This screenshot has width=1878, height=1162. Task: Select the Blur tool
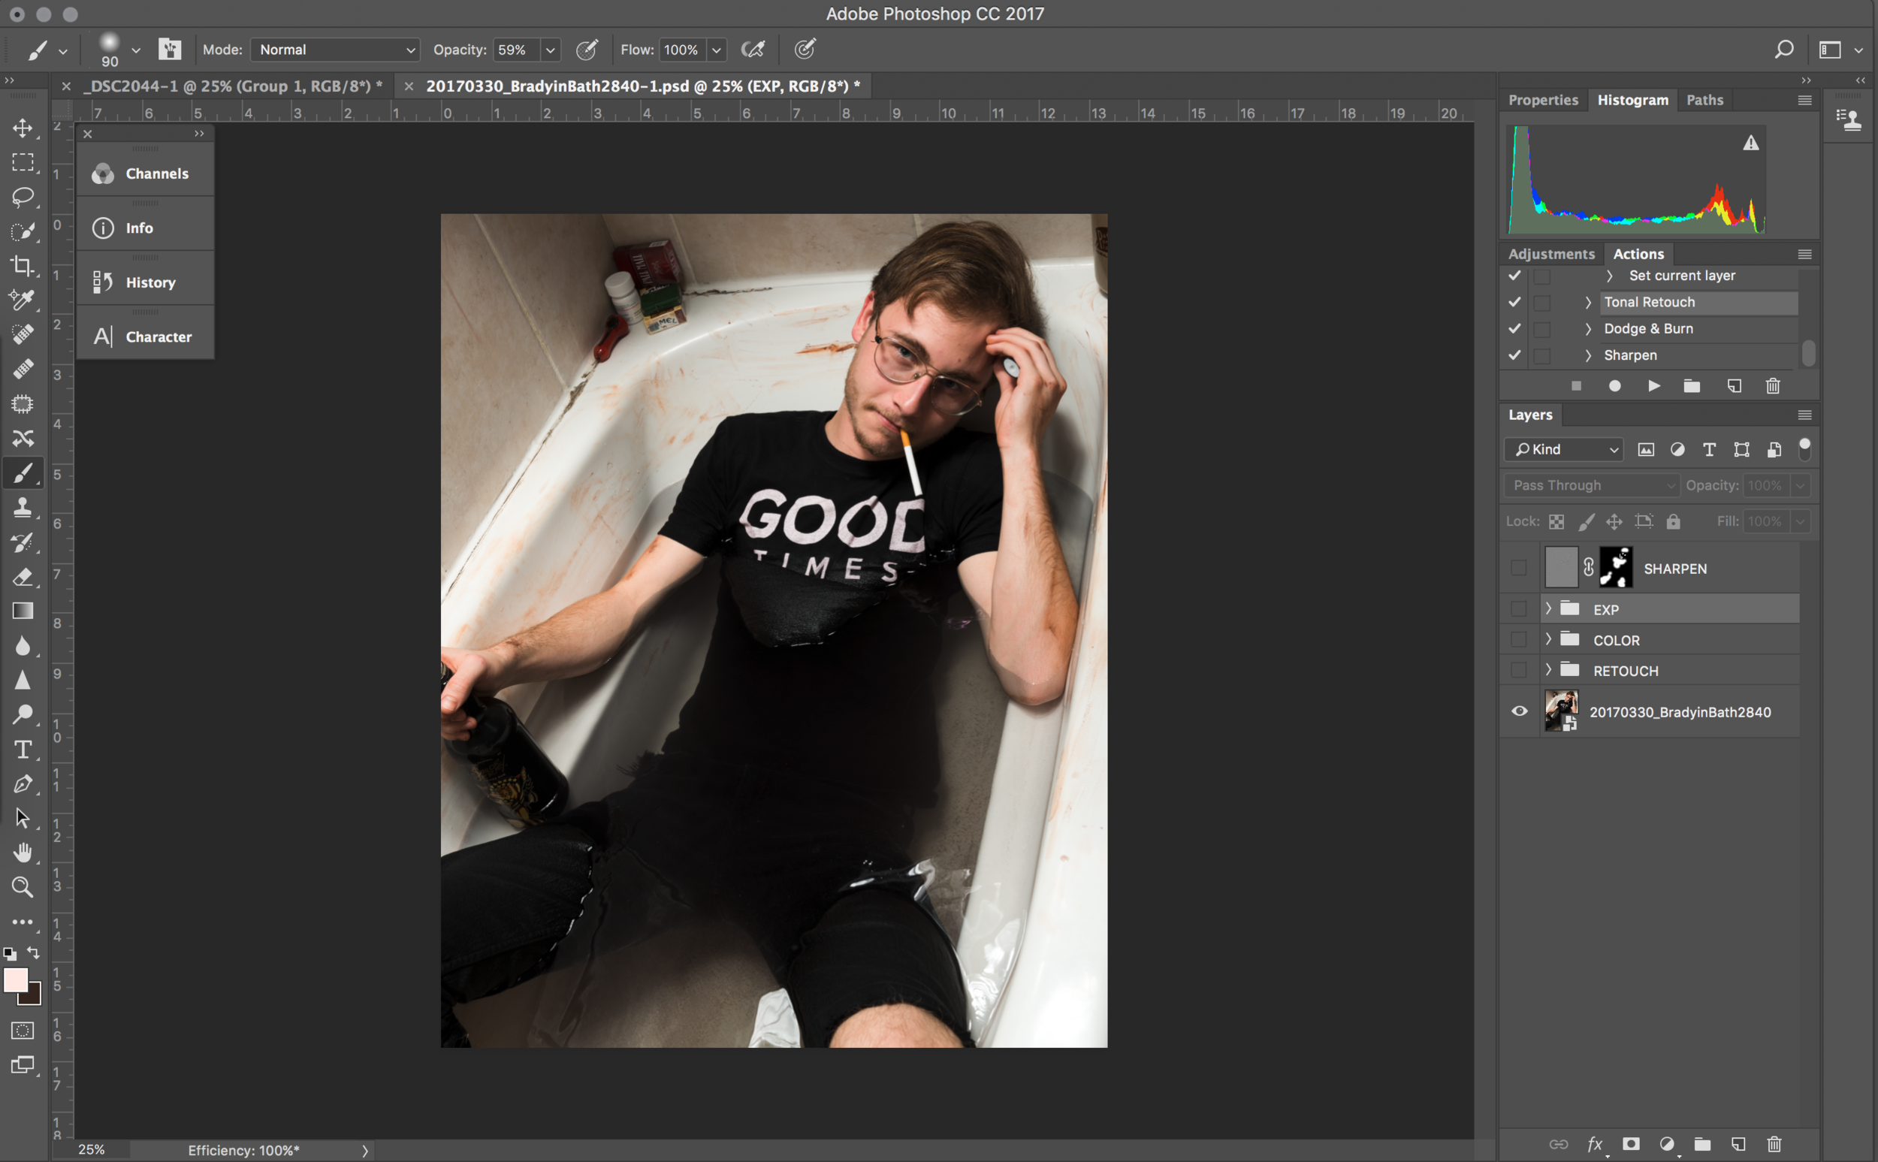point(23,645)
